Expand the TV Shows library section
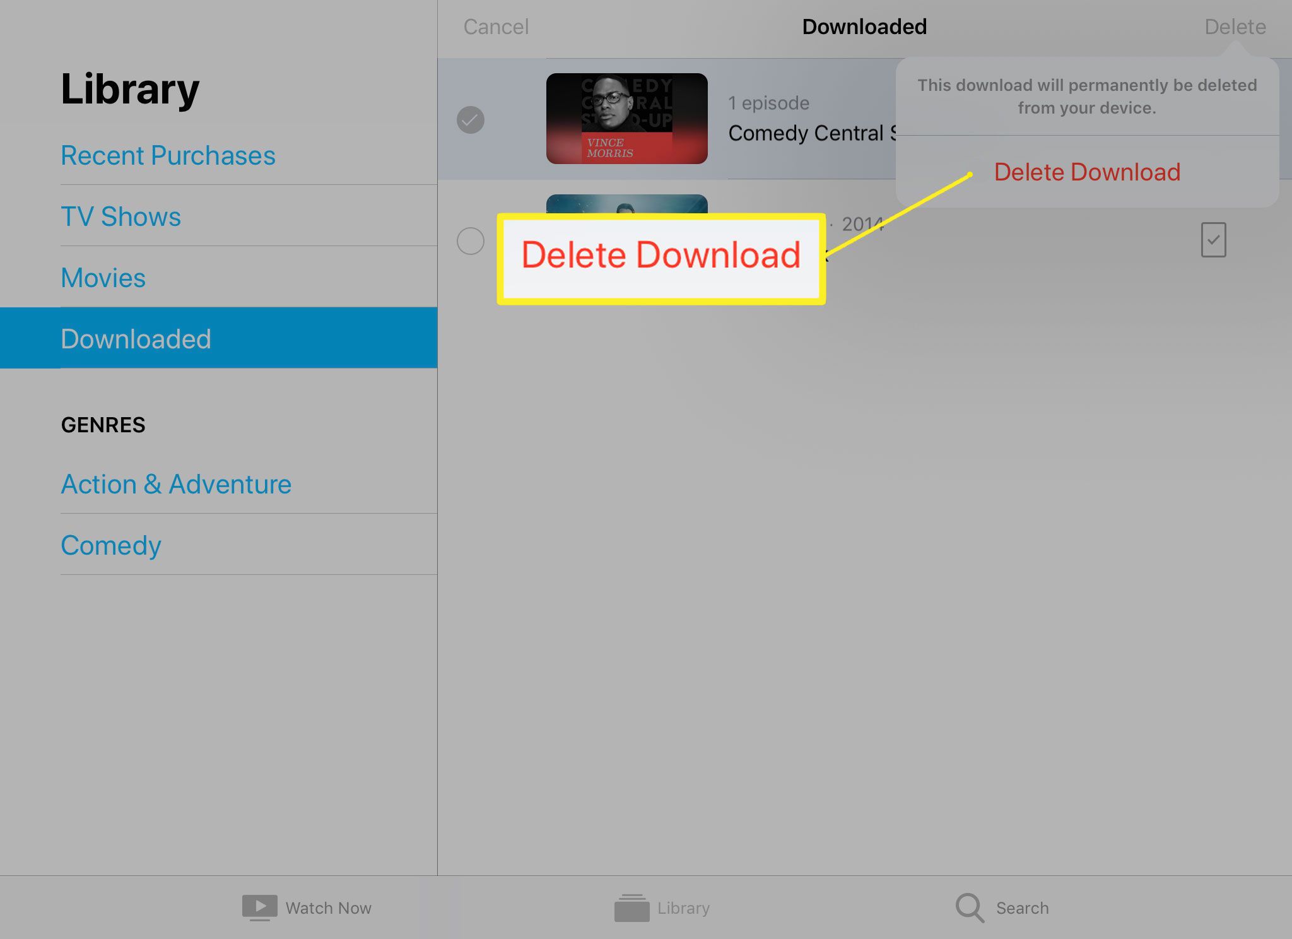Image resolution: width=1292 pixels, height=939 pixels. click(120, 216)
